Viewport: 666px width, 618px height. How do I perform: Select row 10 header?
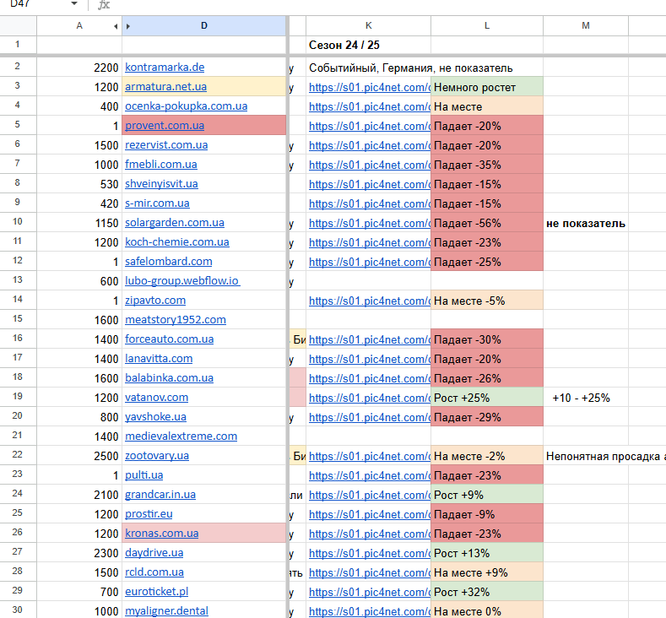pyautogui.click(x=18, y=221)
